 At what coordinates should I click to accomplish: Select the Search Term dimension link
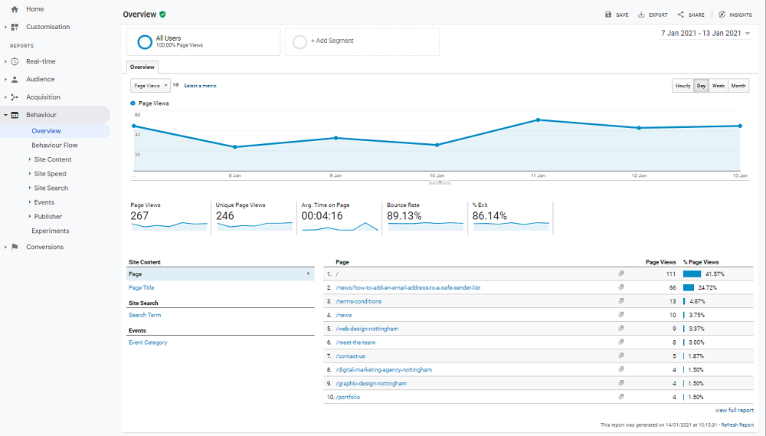point(145,315)
